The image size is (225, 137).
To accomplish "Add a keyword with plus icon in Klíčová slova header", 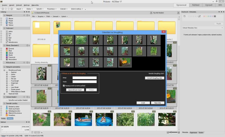I will (24, 63).
